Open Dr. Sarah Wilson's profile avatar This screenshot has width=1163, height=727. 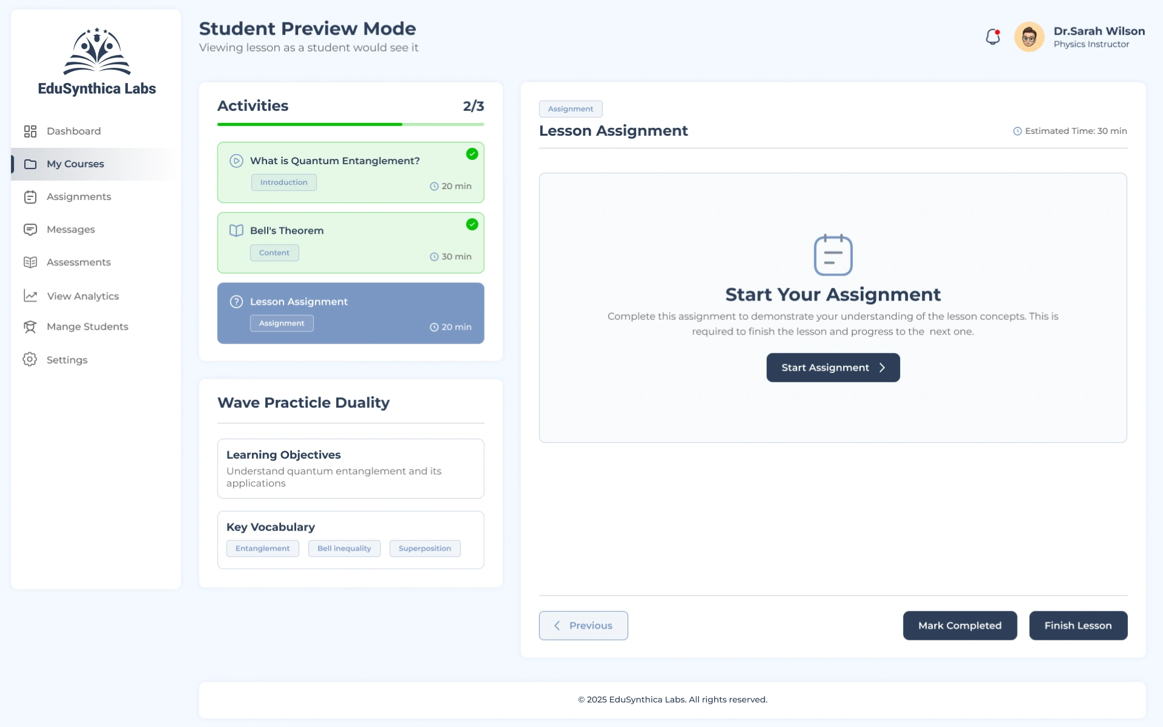tap(1029, 37)
